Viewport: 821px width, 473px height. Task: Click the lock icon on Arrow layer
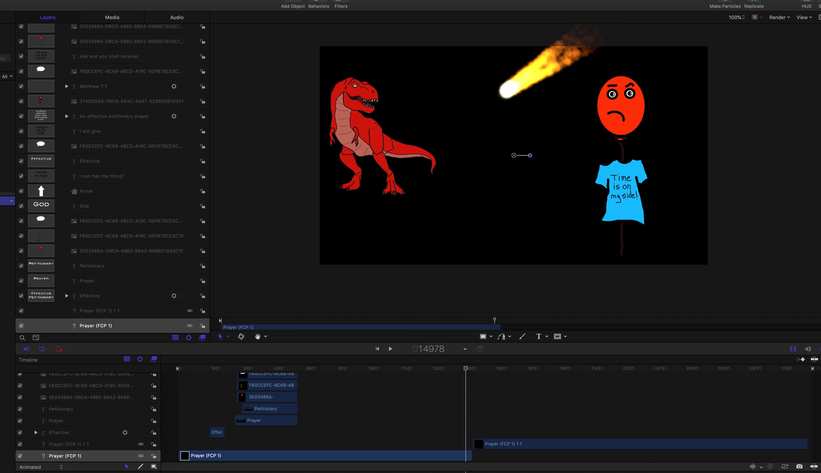[x=202, y=191]
